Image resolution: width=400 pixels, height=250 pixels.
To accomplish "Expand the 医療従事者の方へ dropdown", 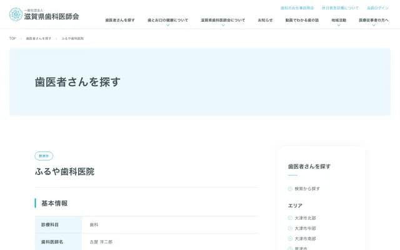I will (374, 25).
